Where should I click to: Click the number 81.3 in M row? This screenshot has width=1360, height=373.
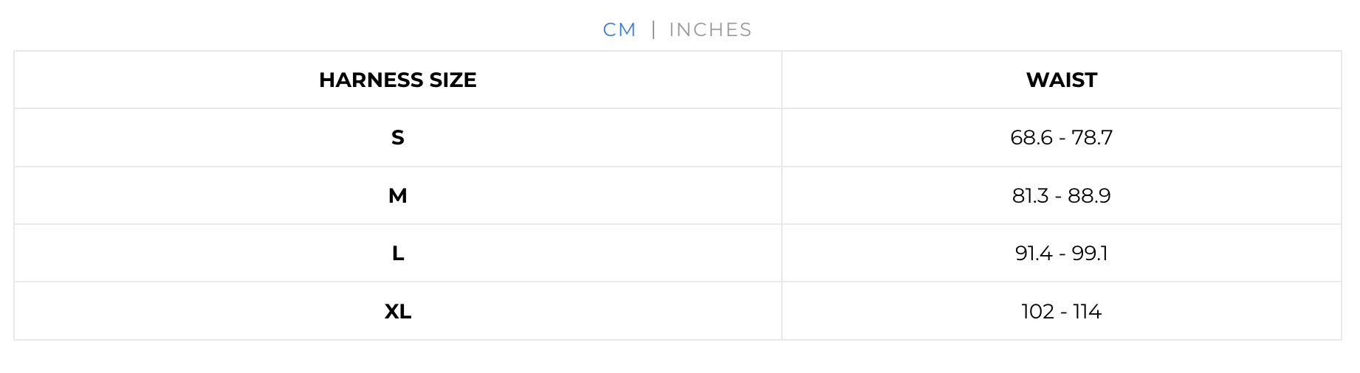point(1031,195)
